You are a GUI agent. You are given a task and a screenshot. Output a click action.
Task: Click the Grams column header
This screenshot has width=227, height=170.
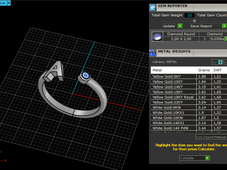click(x=204, y=70)
